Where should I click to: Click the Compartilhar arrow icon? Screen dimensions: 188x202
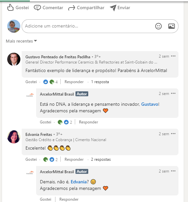72,8
